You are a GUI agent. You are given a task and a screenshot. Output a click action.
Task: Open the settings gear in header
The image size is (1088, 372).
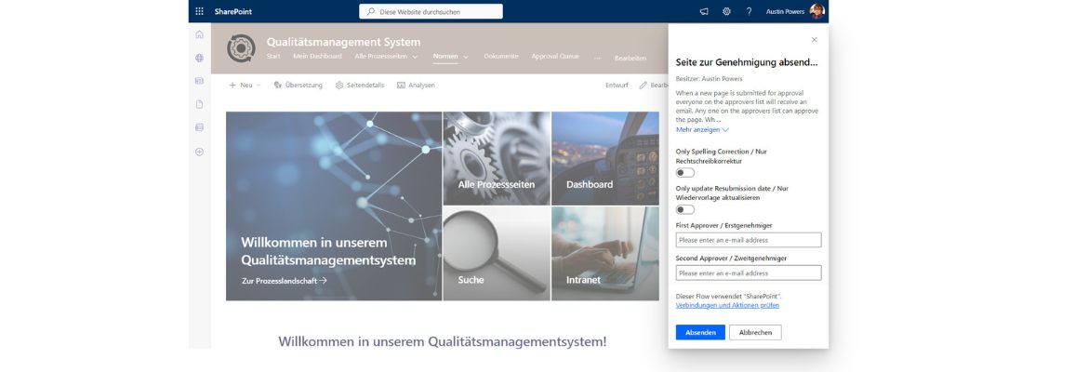(x=726, y=11)
